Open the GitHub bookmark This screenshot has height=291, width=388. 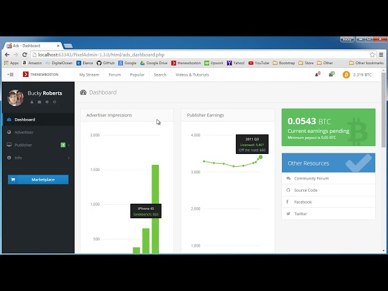tap(105, 63)
